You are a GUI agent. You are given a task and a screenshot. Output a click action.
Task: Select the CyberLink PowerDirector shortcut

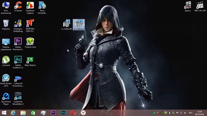tap(18, 81)
